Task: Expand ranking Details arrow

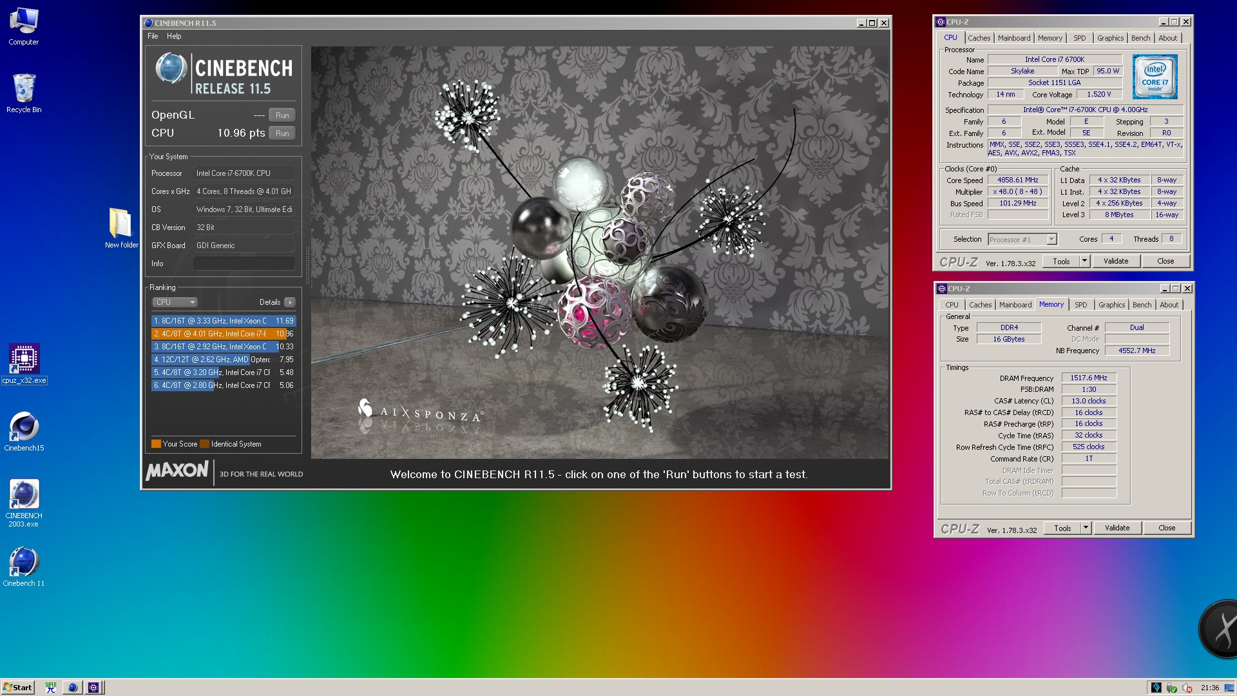Action: point(290,302)
